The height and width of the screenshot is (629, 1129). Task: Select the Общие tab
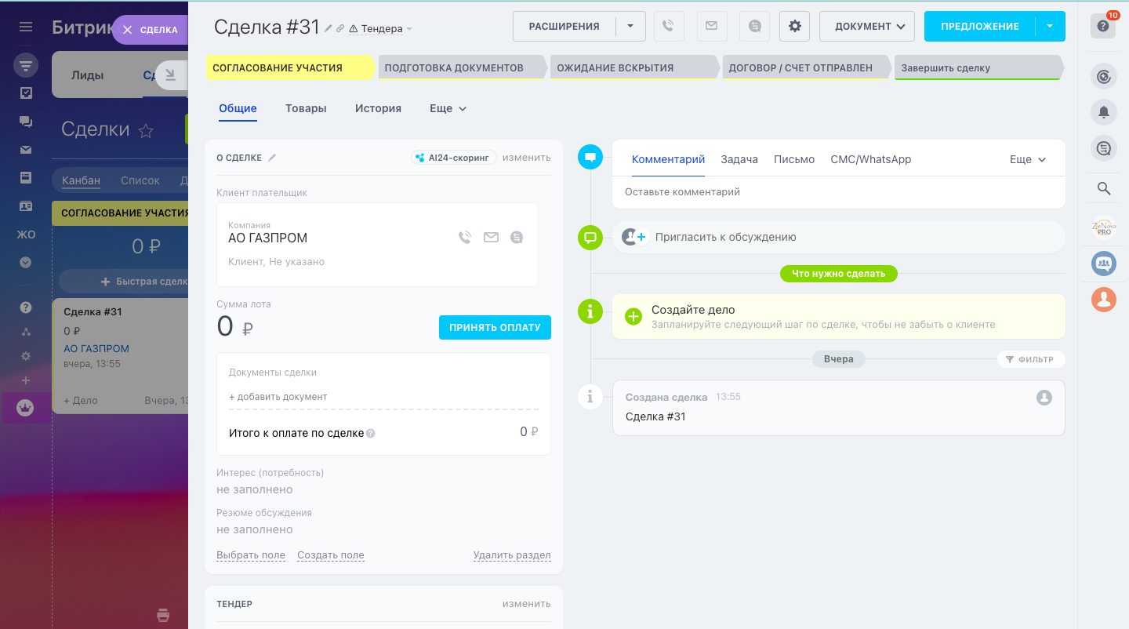[238, 108]
